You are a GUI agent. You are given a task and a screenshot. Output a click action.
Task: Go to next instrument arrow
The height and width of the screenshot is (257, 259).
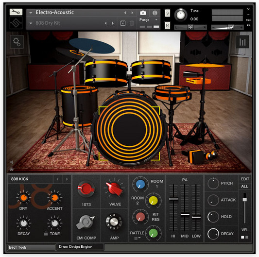click(x=132, y=13)
